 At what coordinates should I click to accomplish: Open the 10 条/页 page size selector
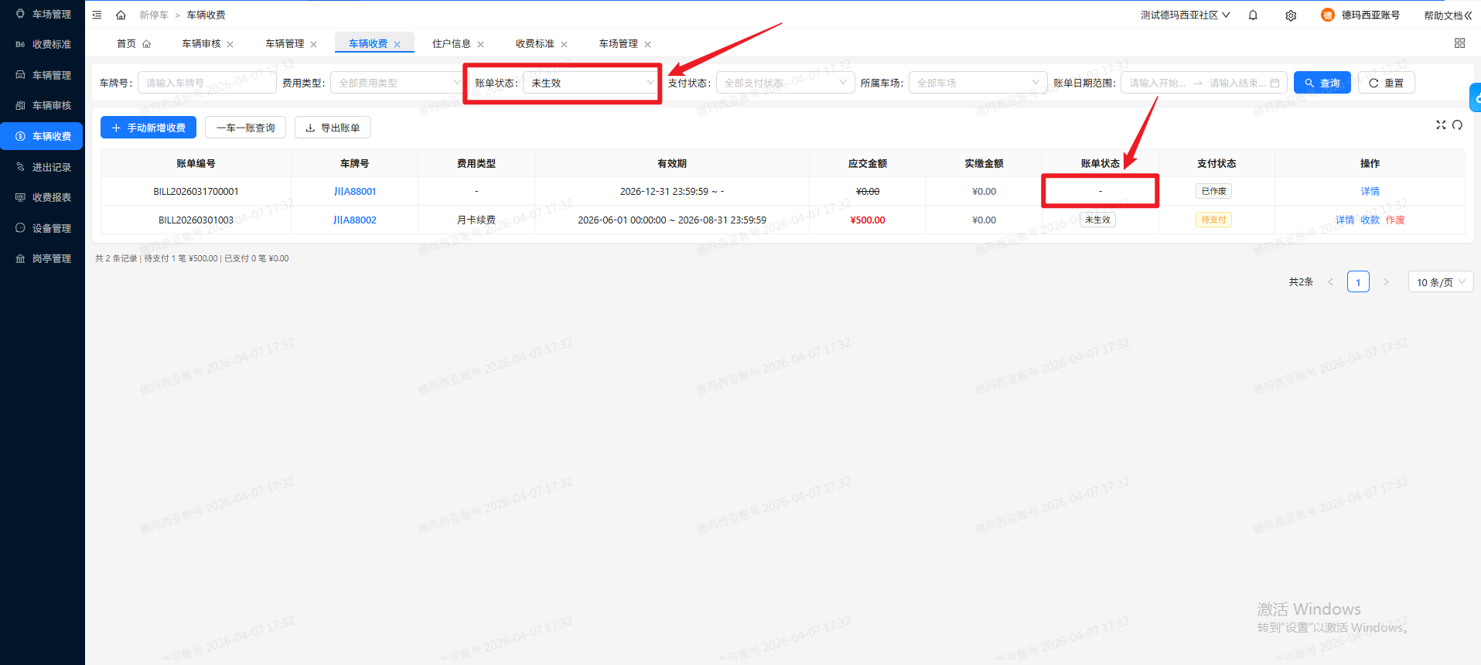[x=1440, y=282]
